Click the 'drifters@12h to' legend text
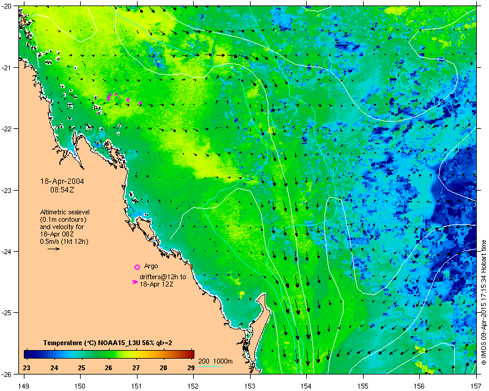 (163, 277)
